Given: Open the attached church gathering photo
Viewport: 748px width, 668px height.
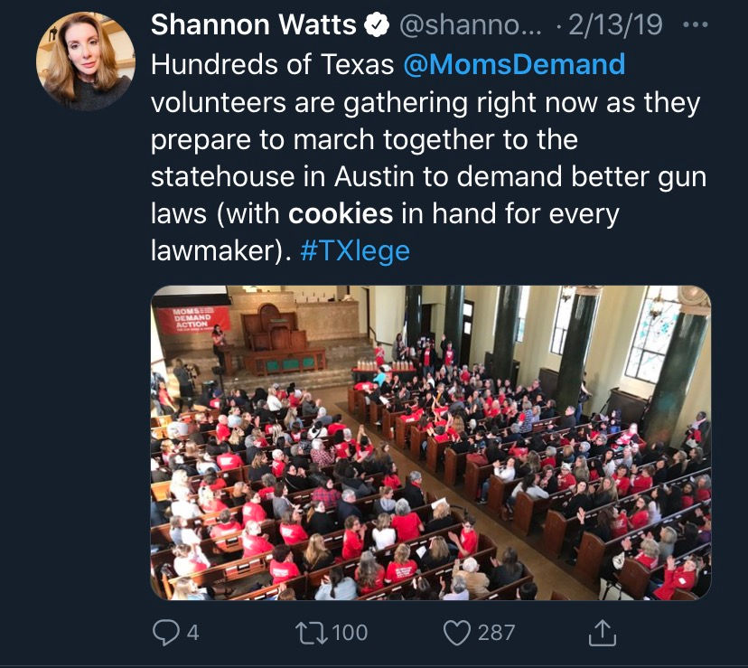Looking at the screenshot, I should tap(431, 443).
